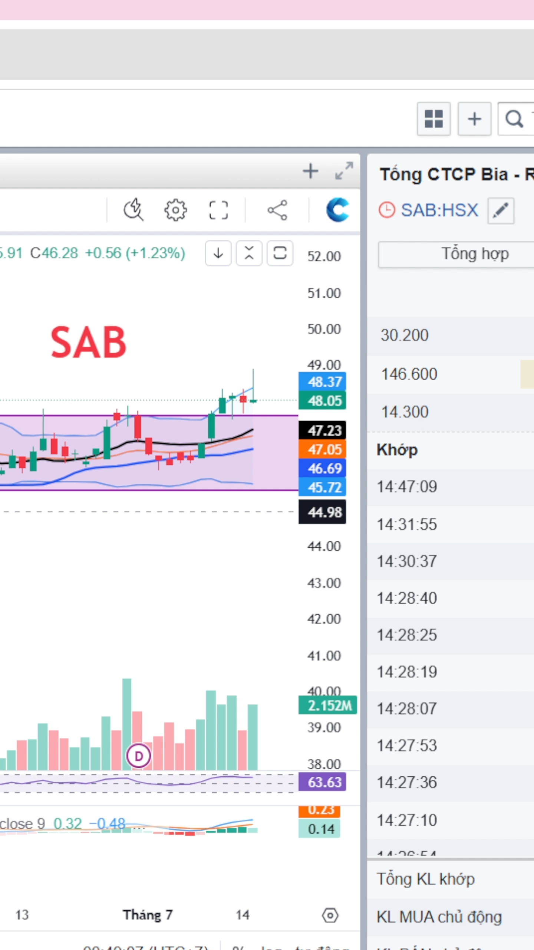Collapse panes with the chevrons icon
534x950 pixels.
point(249,253)
